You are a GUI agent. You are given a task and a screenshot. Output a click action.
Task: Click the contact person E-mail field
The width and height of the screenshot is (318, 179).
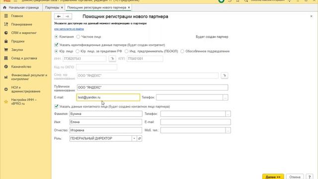tap(195, 122)
